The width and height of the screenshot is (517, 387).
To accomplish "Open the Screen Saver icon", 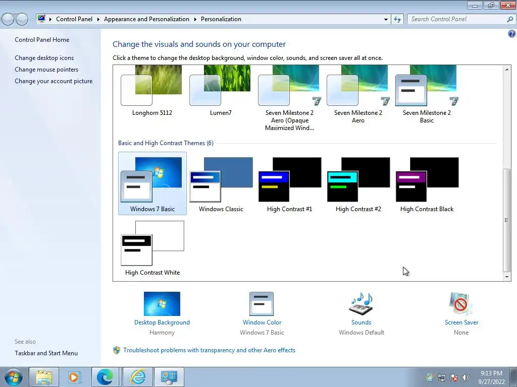I will pos(461,304).
